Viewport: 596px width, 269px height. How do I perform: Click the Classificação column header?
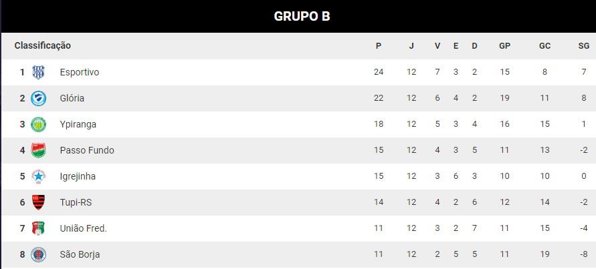click(x=43, y=45)
